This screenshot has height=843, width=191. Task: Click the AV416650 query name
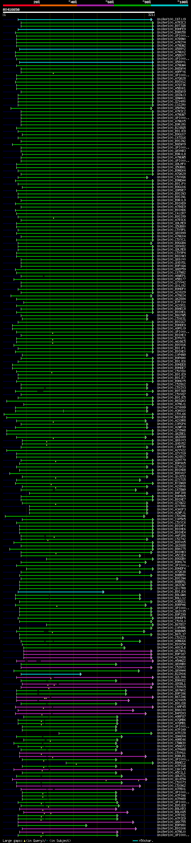point(11,10)
